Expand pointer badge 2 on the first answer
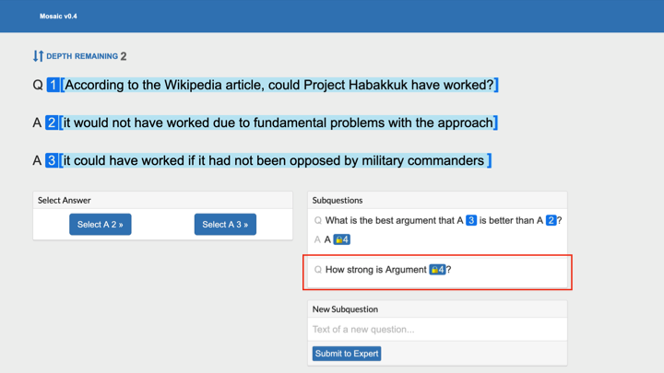This screenshot has height=373, width=664. tap(52, 122)
